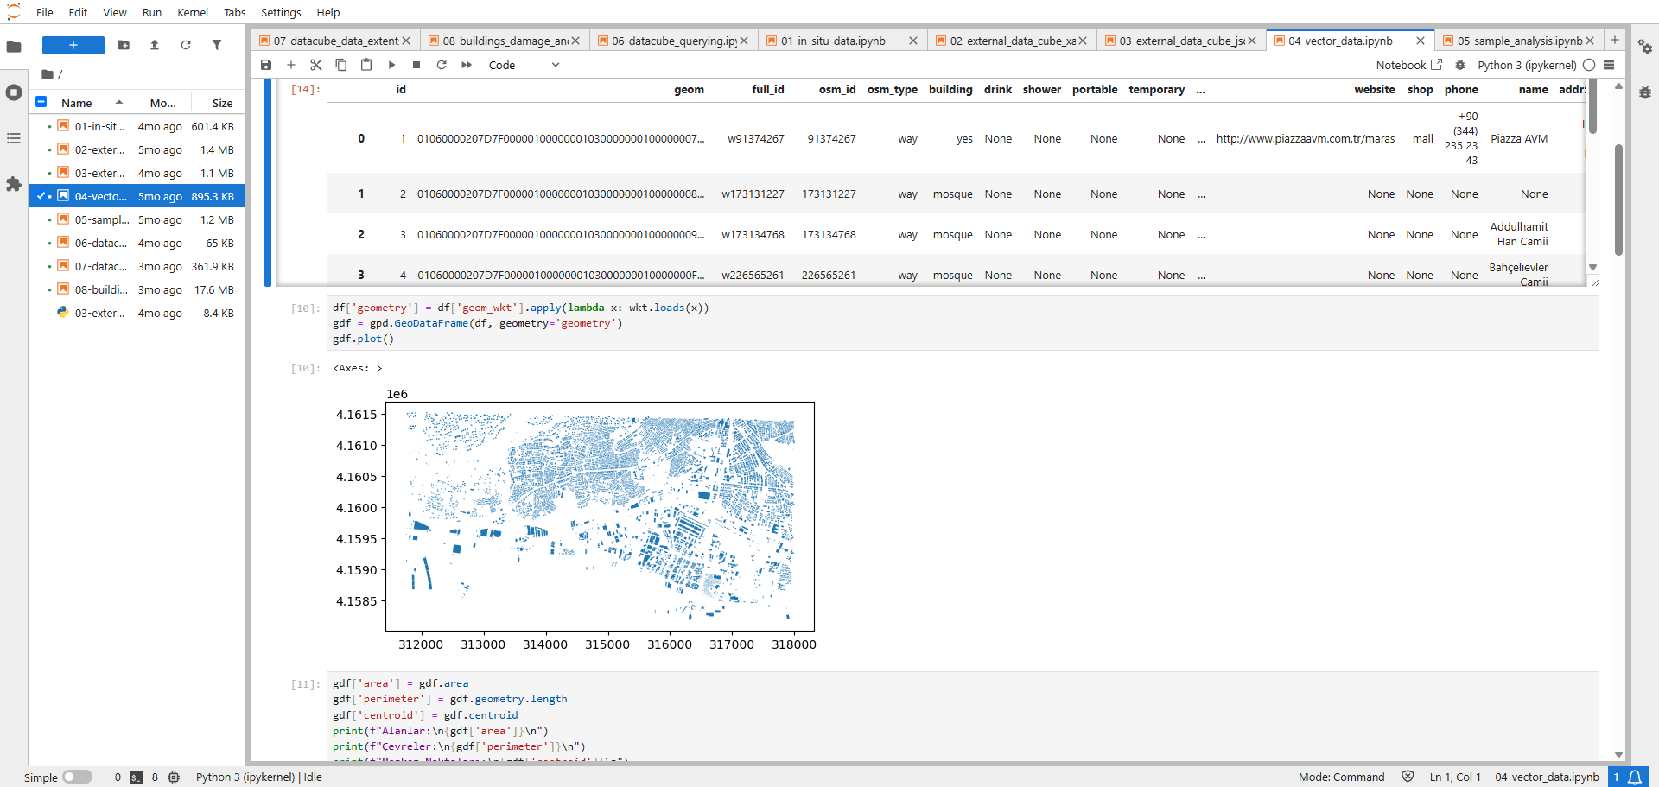Open the notifications bell icon
This screenshot has width=1659, height=787.
1635,777
